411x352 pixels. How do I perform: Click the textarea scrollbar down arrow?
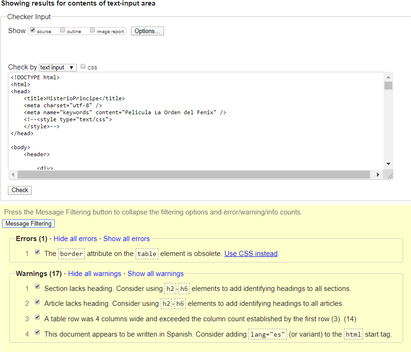point(388,164)
